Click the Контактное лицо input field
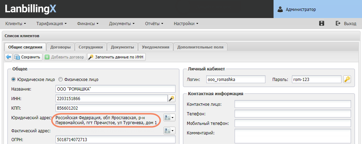This screenshot has width=362, height=144. coord(293,104)
